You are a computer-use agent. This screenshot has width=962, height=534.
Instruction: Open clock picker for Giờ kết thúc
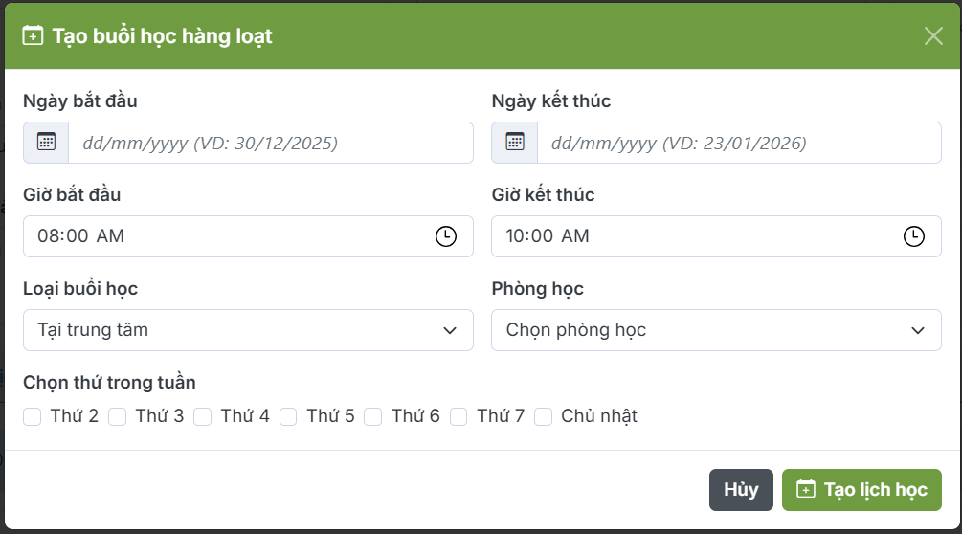(x=914, y=236)
